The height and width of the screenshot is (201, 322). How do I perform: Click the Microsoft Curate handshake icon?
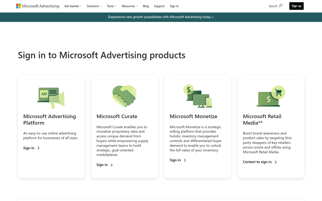click(124, 95)
